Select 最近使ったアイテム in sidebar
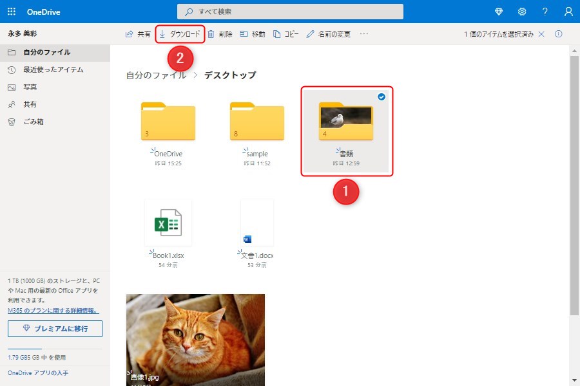Image resolution: width=580 pixels, height=386 pixels. click(53, 69)
